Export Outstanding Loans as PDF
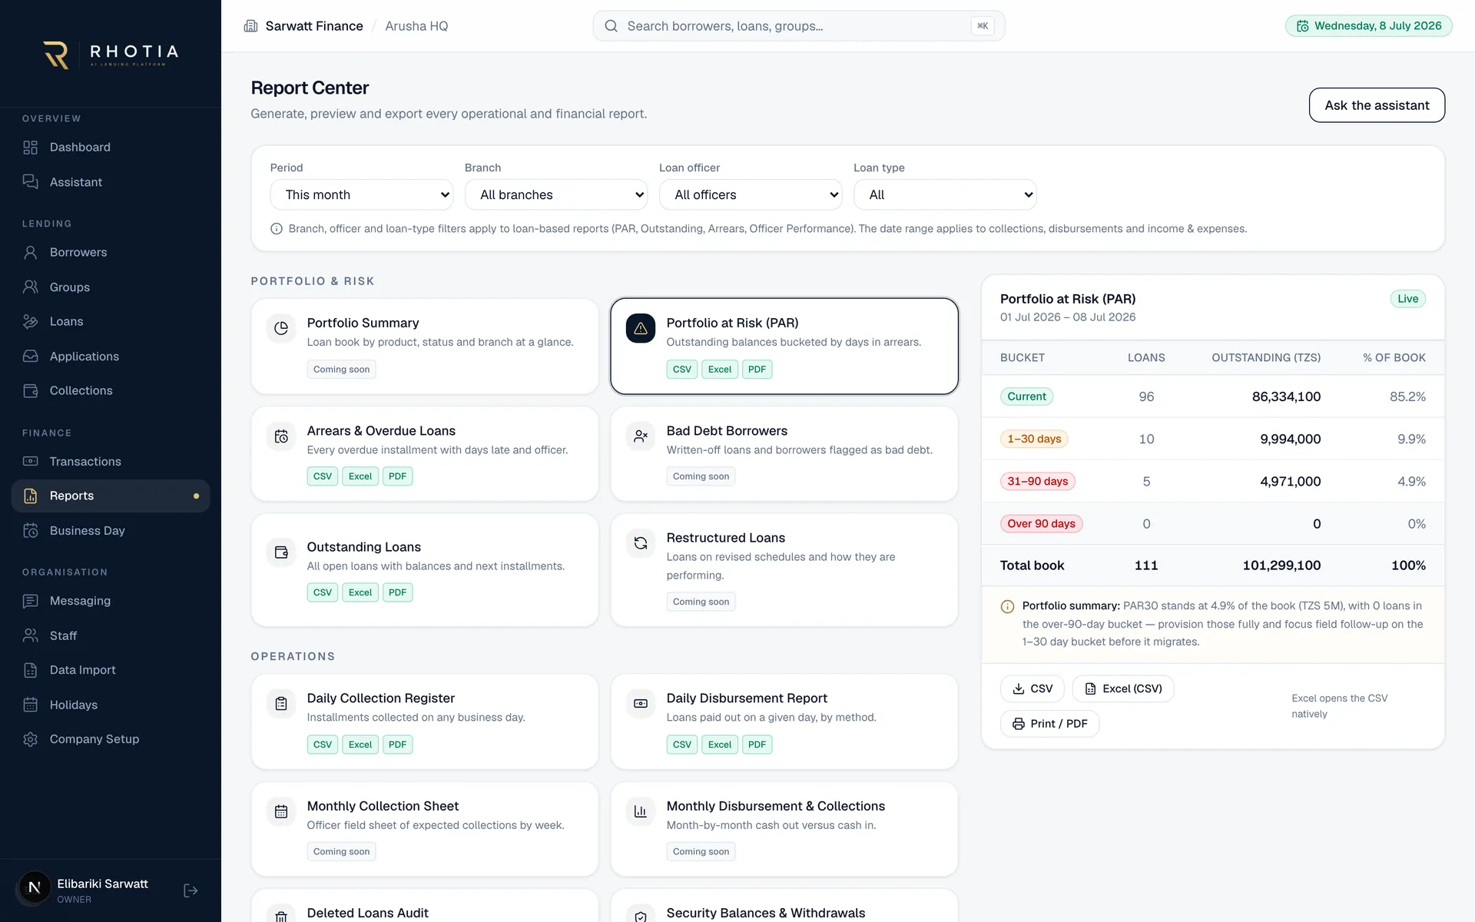The height and width of the screenshot is (922, 1475). pos(398,592)
